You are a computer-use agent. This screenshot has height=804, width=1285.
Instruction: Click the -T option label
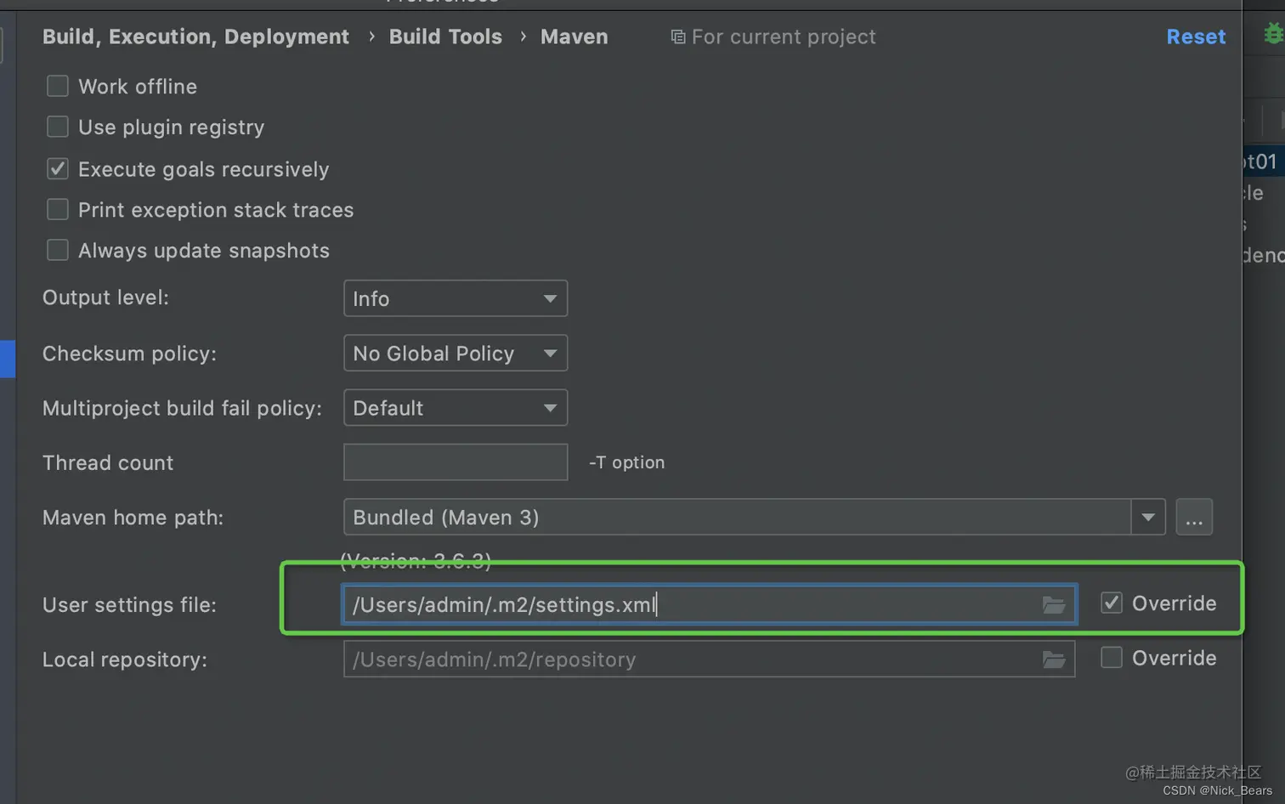(x=627, y=462)
